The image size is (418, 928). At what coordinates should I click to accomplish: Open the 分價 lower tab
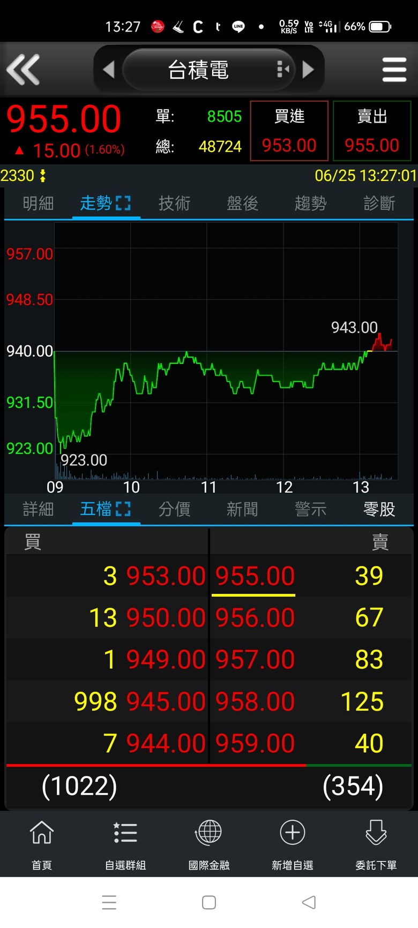(174, 509)
